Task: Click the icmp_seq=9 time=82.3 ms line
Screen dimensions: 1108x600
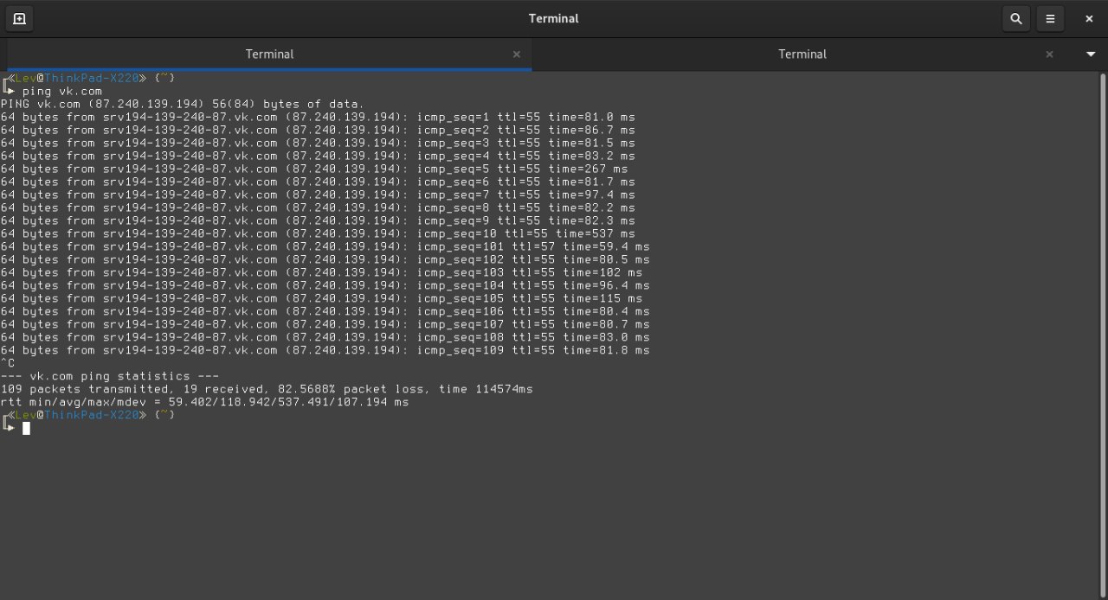Action: [318, 220]
